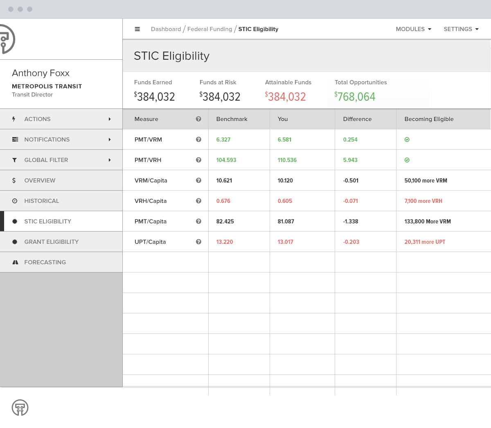Open help for VRM/Capita measure

(198, 180)
